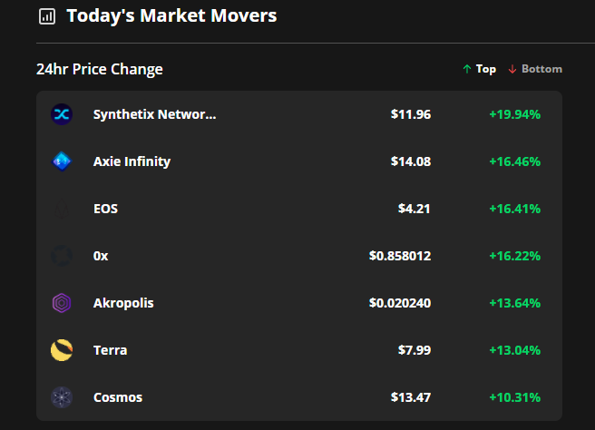Switch to Bottom price movers

pyautogui.click(x=535, y=69)
